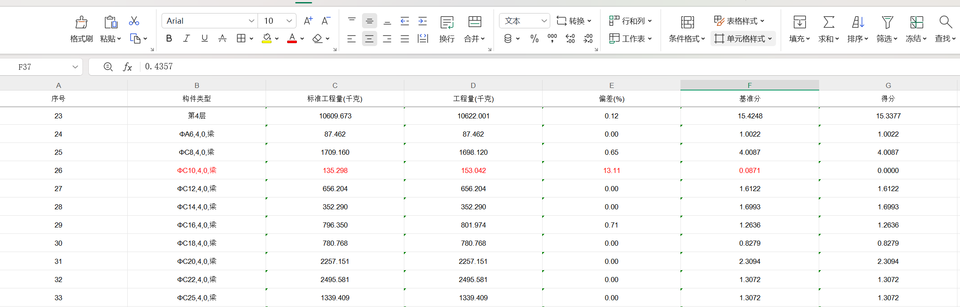The height and width of the screenshot is (307, 960).
Task: Select column F header
Action: point(750,85)
